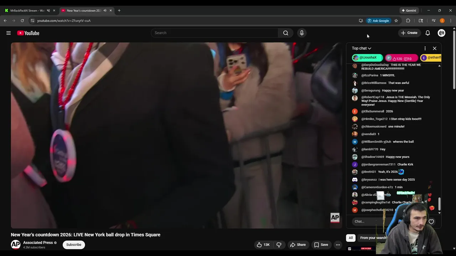
Task: Bookmark this page with the star icon
Action: point(396,21)
